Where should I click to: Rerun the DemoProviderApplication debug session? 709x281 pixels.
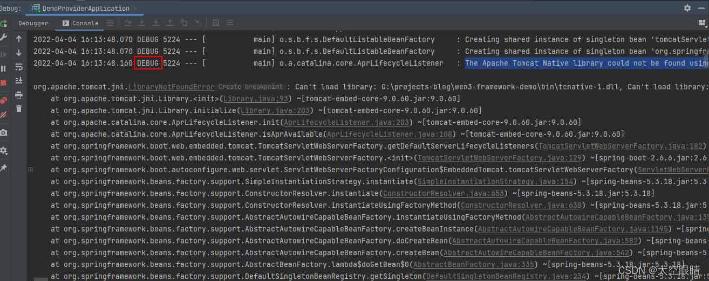click(x=3, y=23)
